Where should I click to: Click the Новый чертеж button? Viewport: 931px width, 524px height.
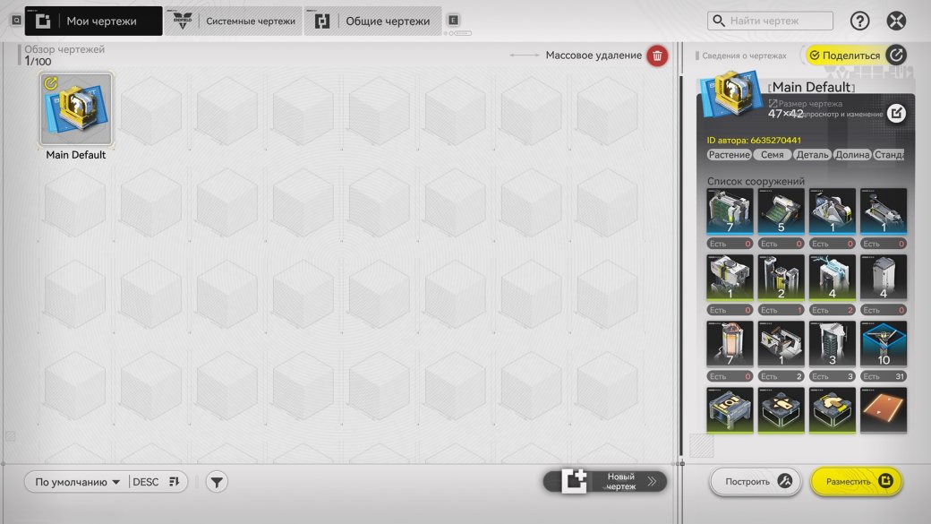[x=604, y=481]
